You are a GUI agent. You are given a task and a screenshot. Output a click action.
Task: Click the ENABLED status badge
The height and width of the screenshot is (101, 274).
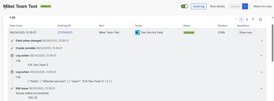click(x=46, y=7)
